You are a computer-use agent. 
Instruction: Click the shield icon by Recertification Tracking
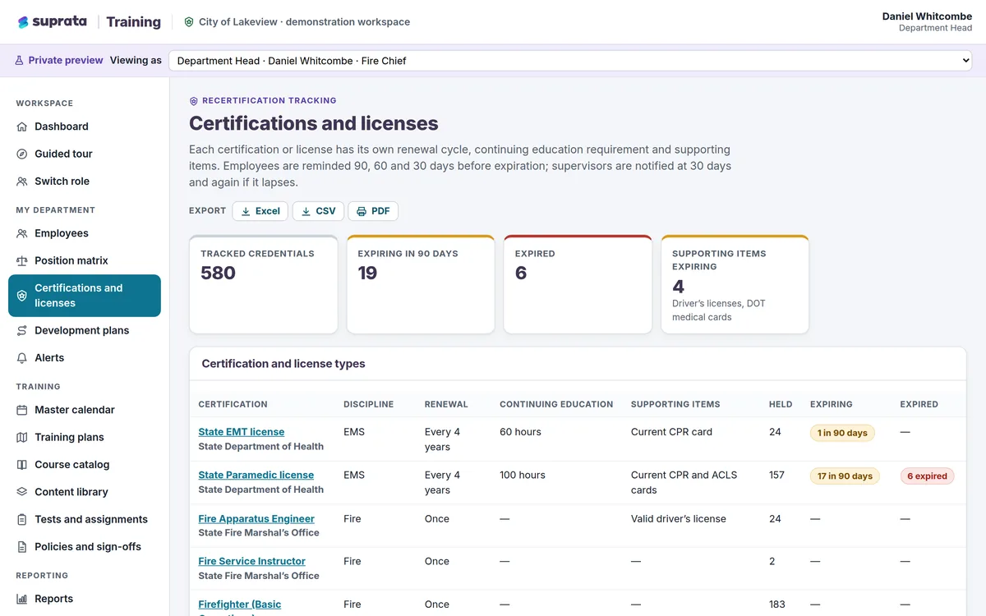tap(194, 101)
